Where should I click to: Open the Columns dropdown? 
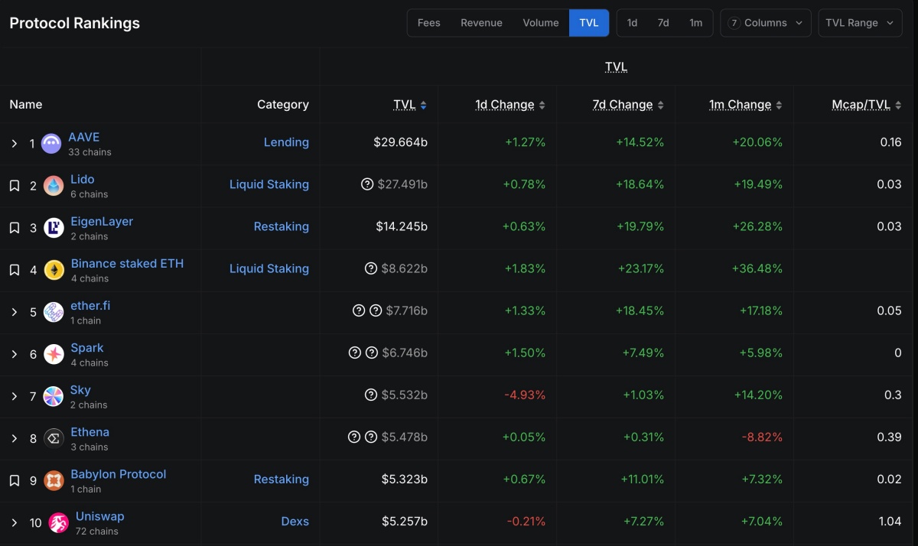766,23
